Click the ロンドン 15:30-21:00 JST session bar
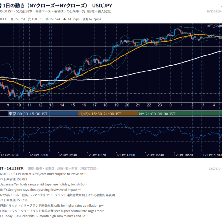 point(108,114)
